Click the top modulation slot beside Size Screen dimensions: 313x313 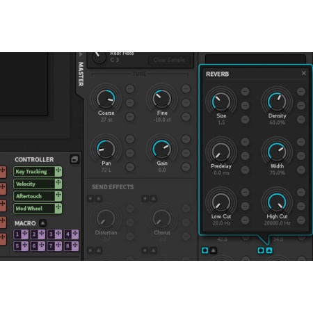[245, 92]
